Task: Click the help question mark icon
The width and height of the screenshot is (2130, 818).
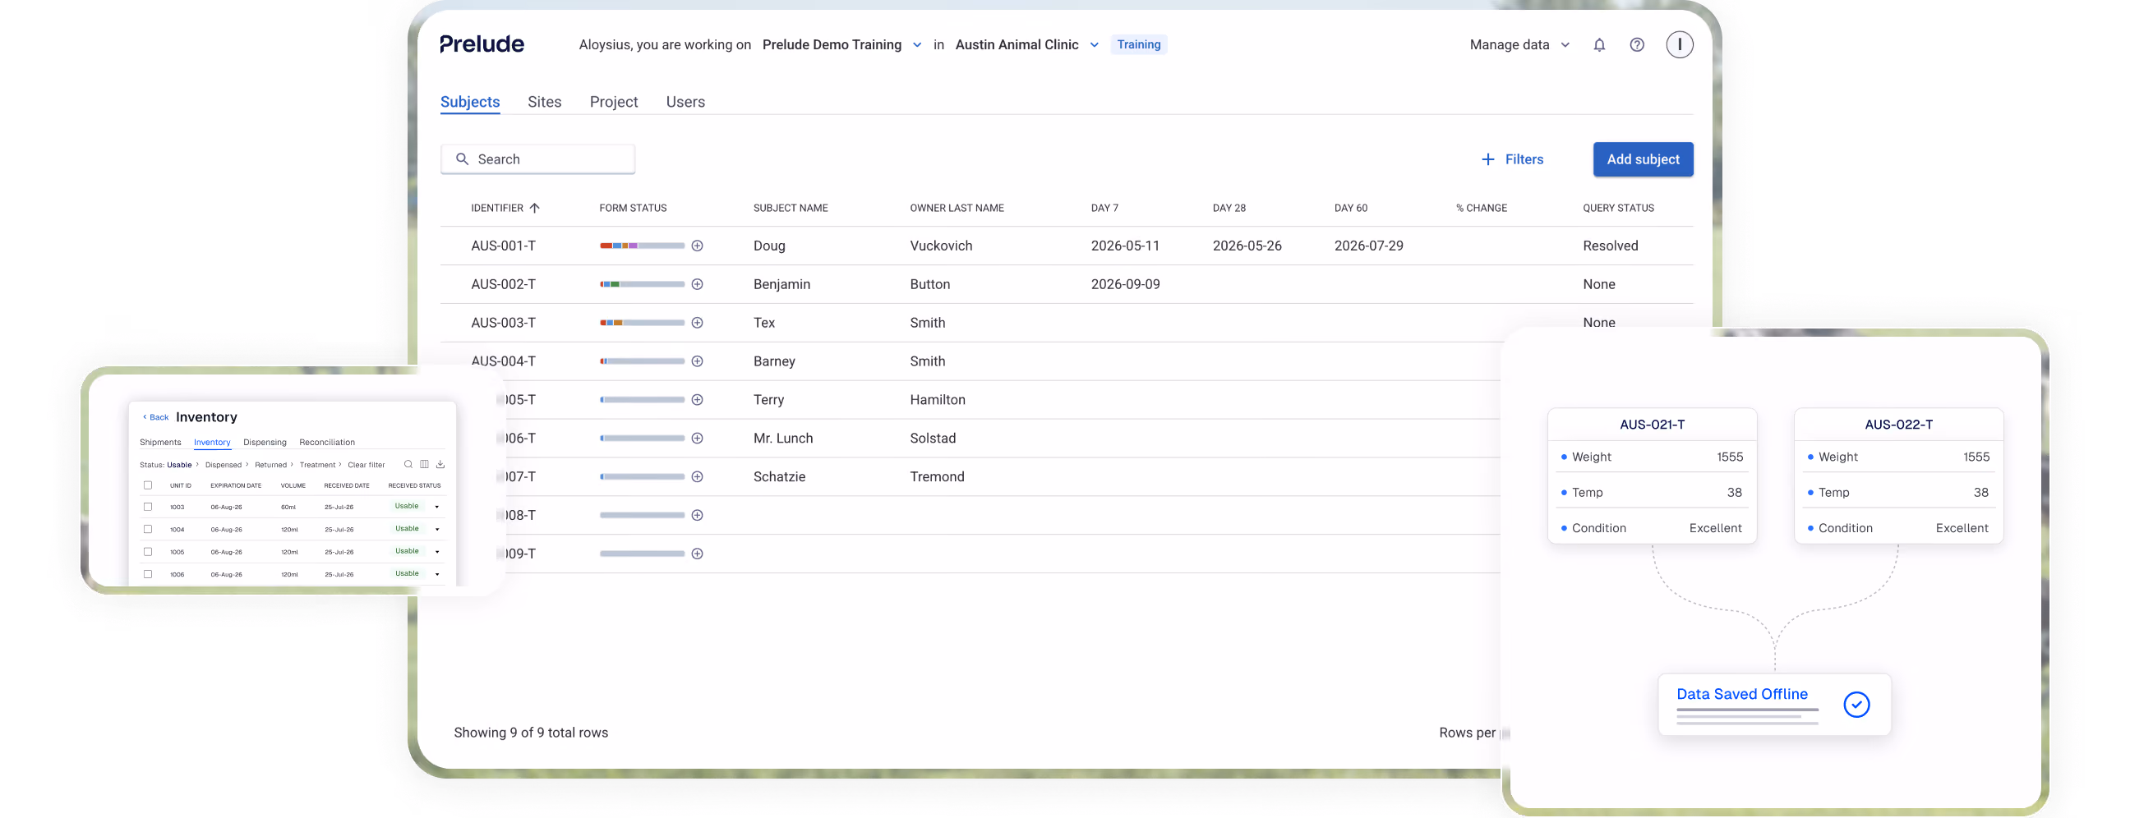Action: pos(1636,44)
